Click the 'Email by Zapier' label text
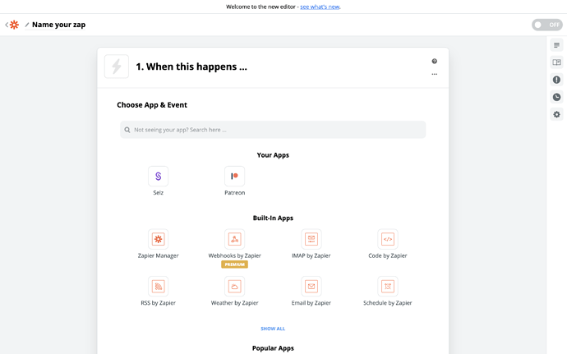The width and height of the screenshot is (567, 354). tap(311, 303)
